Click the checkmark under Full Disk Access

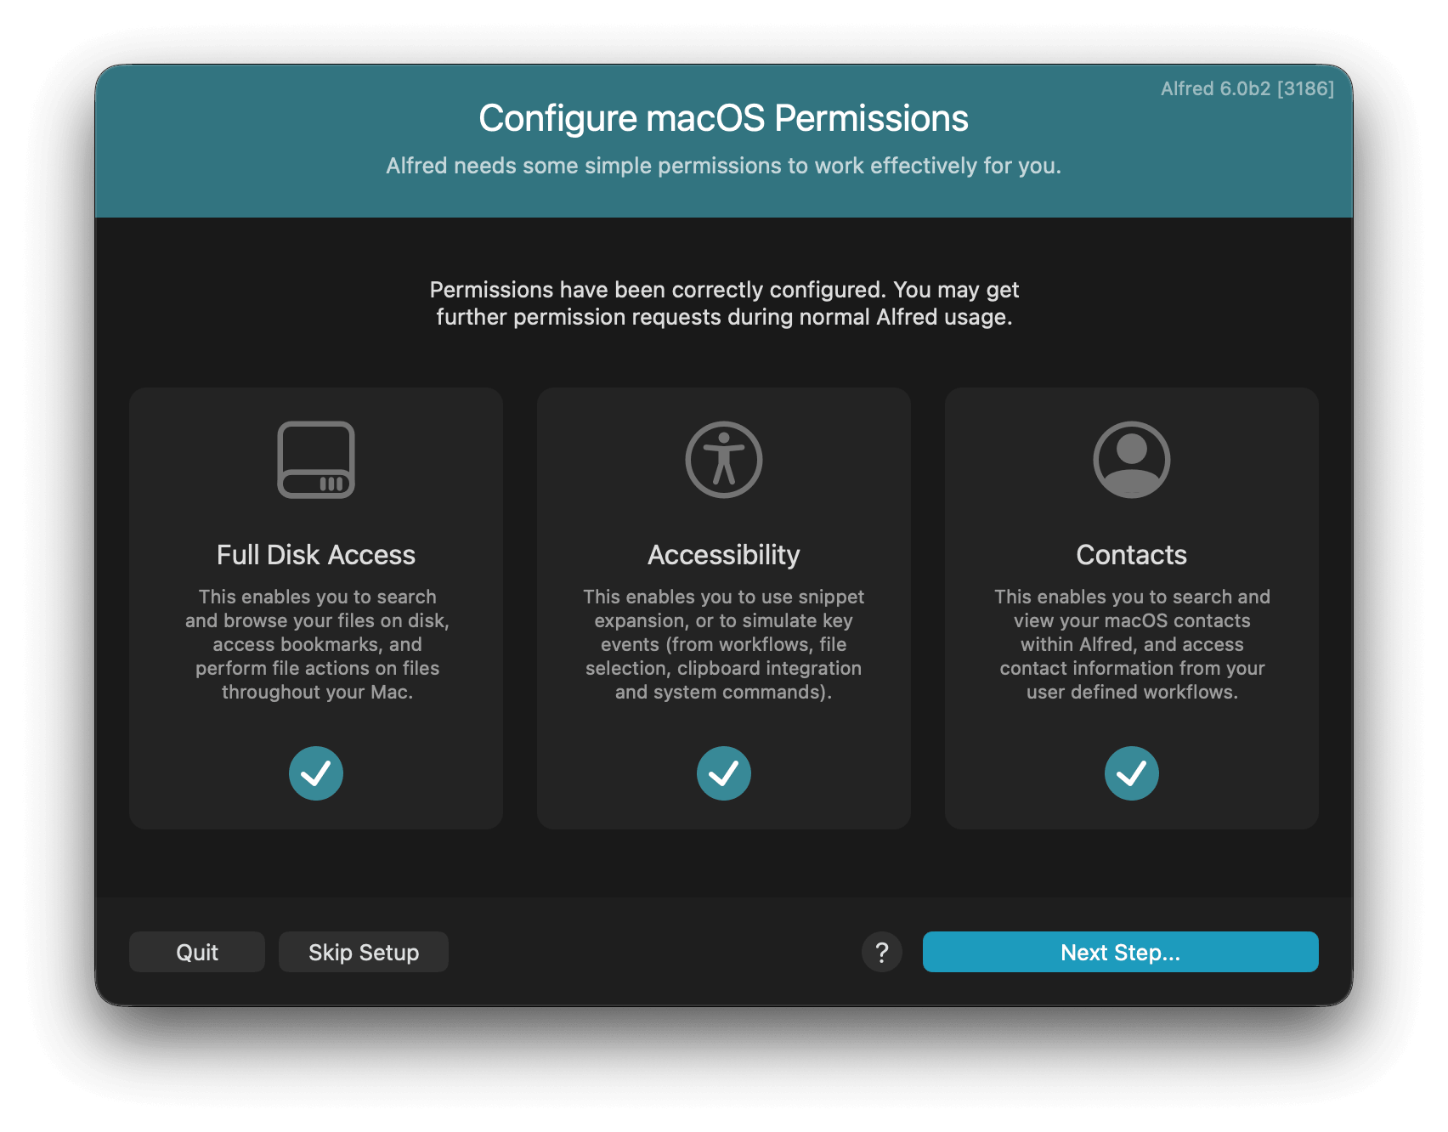pos(316,773)
